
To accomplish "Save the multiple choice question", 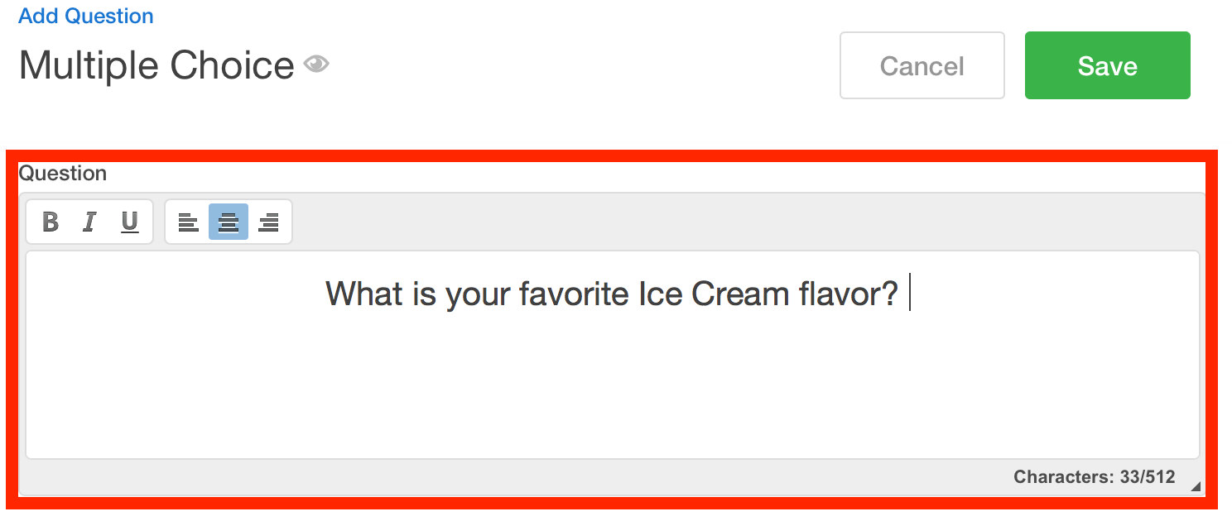I will coord(1108,65).
